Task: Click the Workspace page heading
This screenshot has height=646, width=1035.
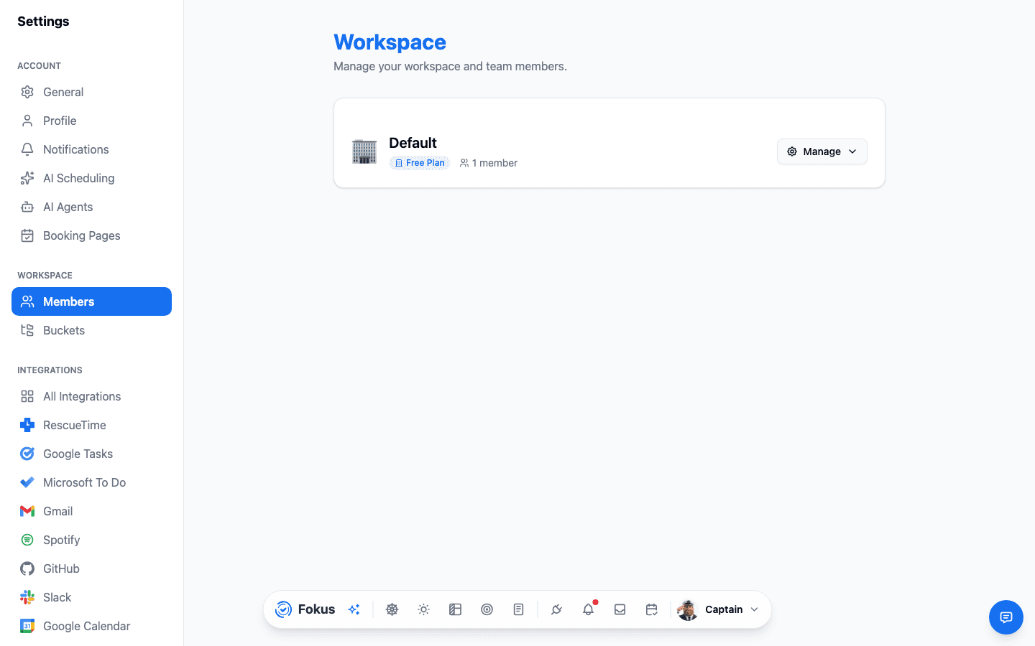Action: click(x=390, y=42)
